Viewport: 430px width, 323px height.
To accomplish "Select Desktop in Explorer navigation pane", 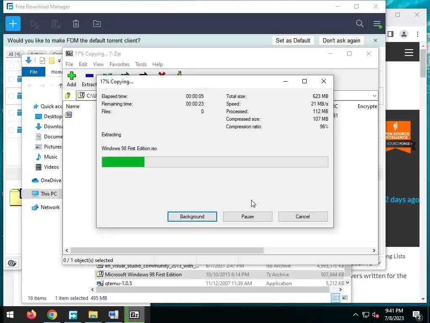I will 49,116.
